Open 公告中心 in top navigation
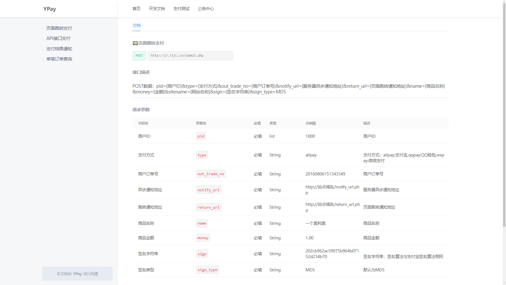The height and width of the screenshot is (285, 506). (x=206, y=9)
